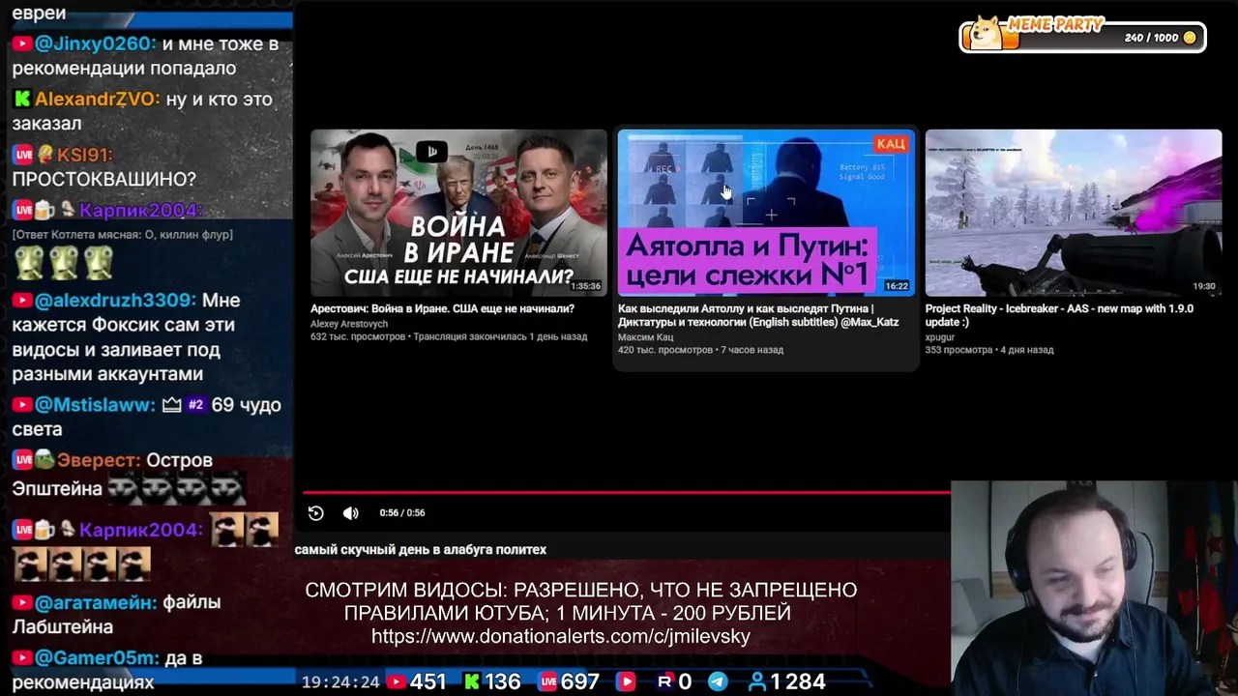Click the person icon beside total 1 284
Image resolution: width=1238 pixels, height=696 pixels.
756,681
